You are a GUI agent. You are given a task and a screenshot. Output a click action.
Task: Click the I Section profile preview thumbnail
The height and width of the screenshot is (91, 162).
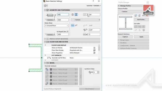pyautogui.click(x=126, y=23)
